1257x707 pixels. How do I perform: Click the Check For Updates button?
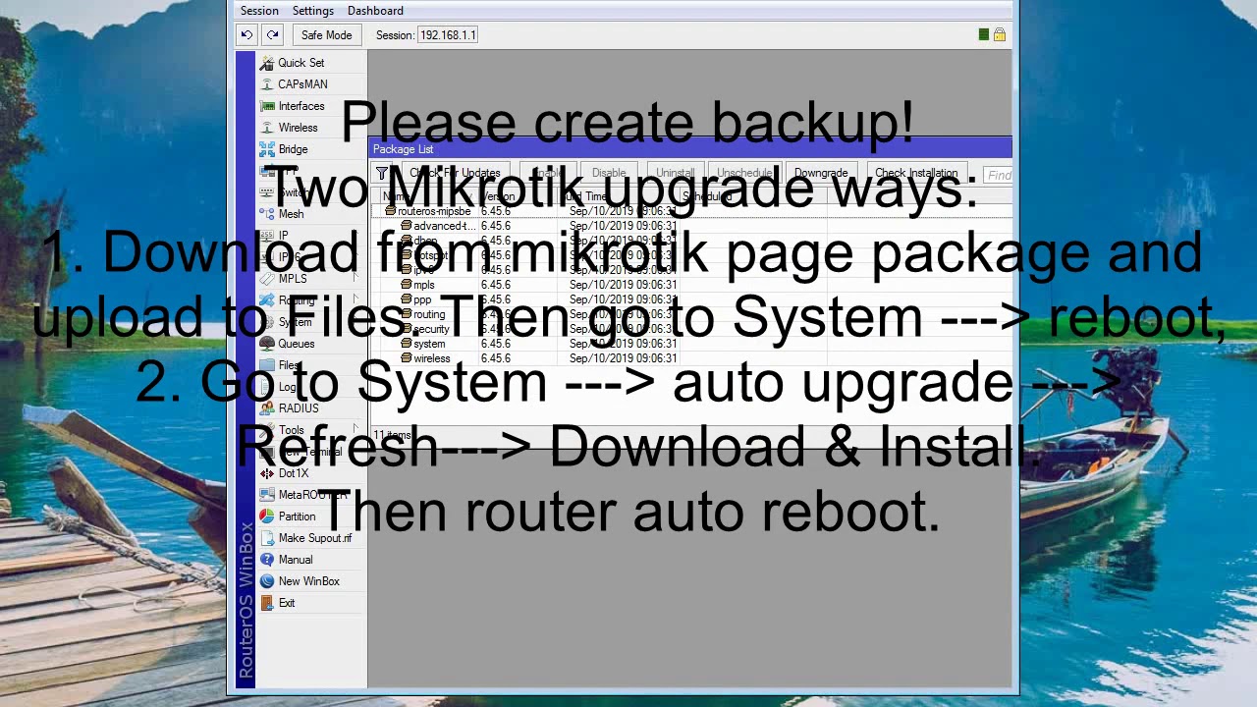[455, 174]
